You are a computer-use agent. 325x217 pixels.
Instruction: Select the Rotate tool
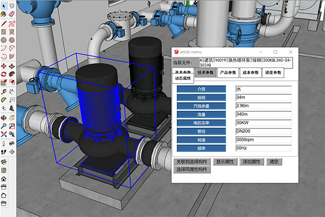click(x=4, y=74)
